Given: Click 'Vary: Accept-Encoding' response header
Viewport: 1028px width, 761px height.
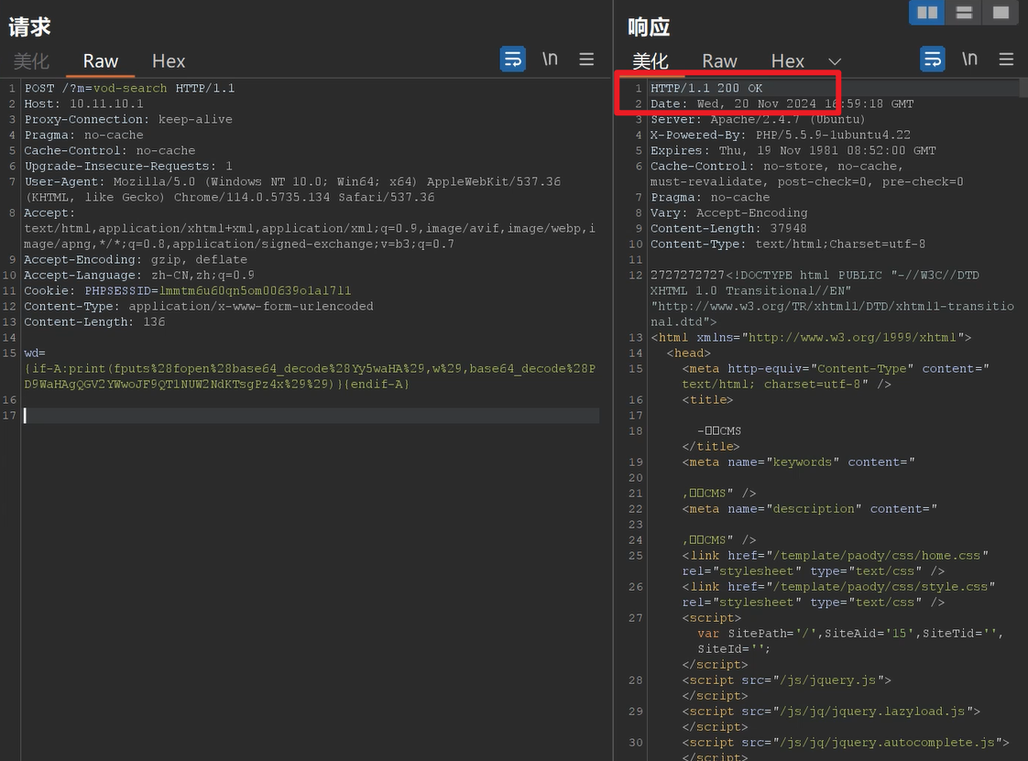Looking at the screenshot, I should [x=729, y=212].
